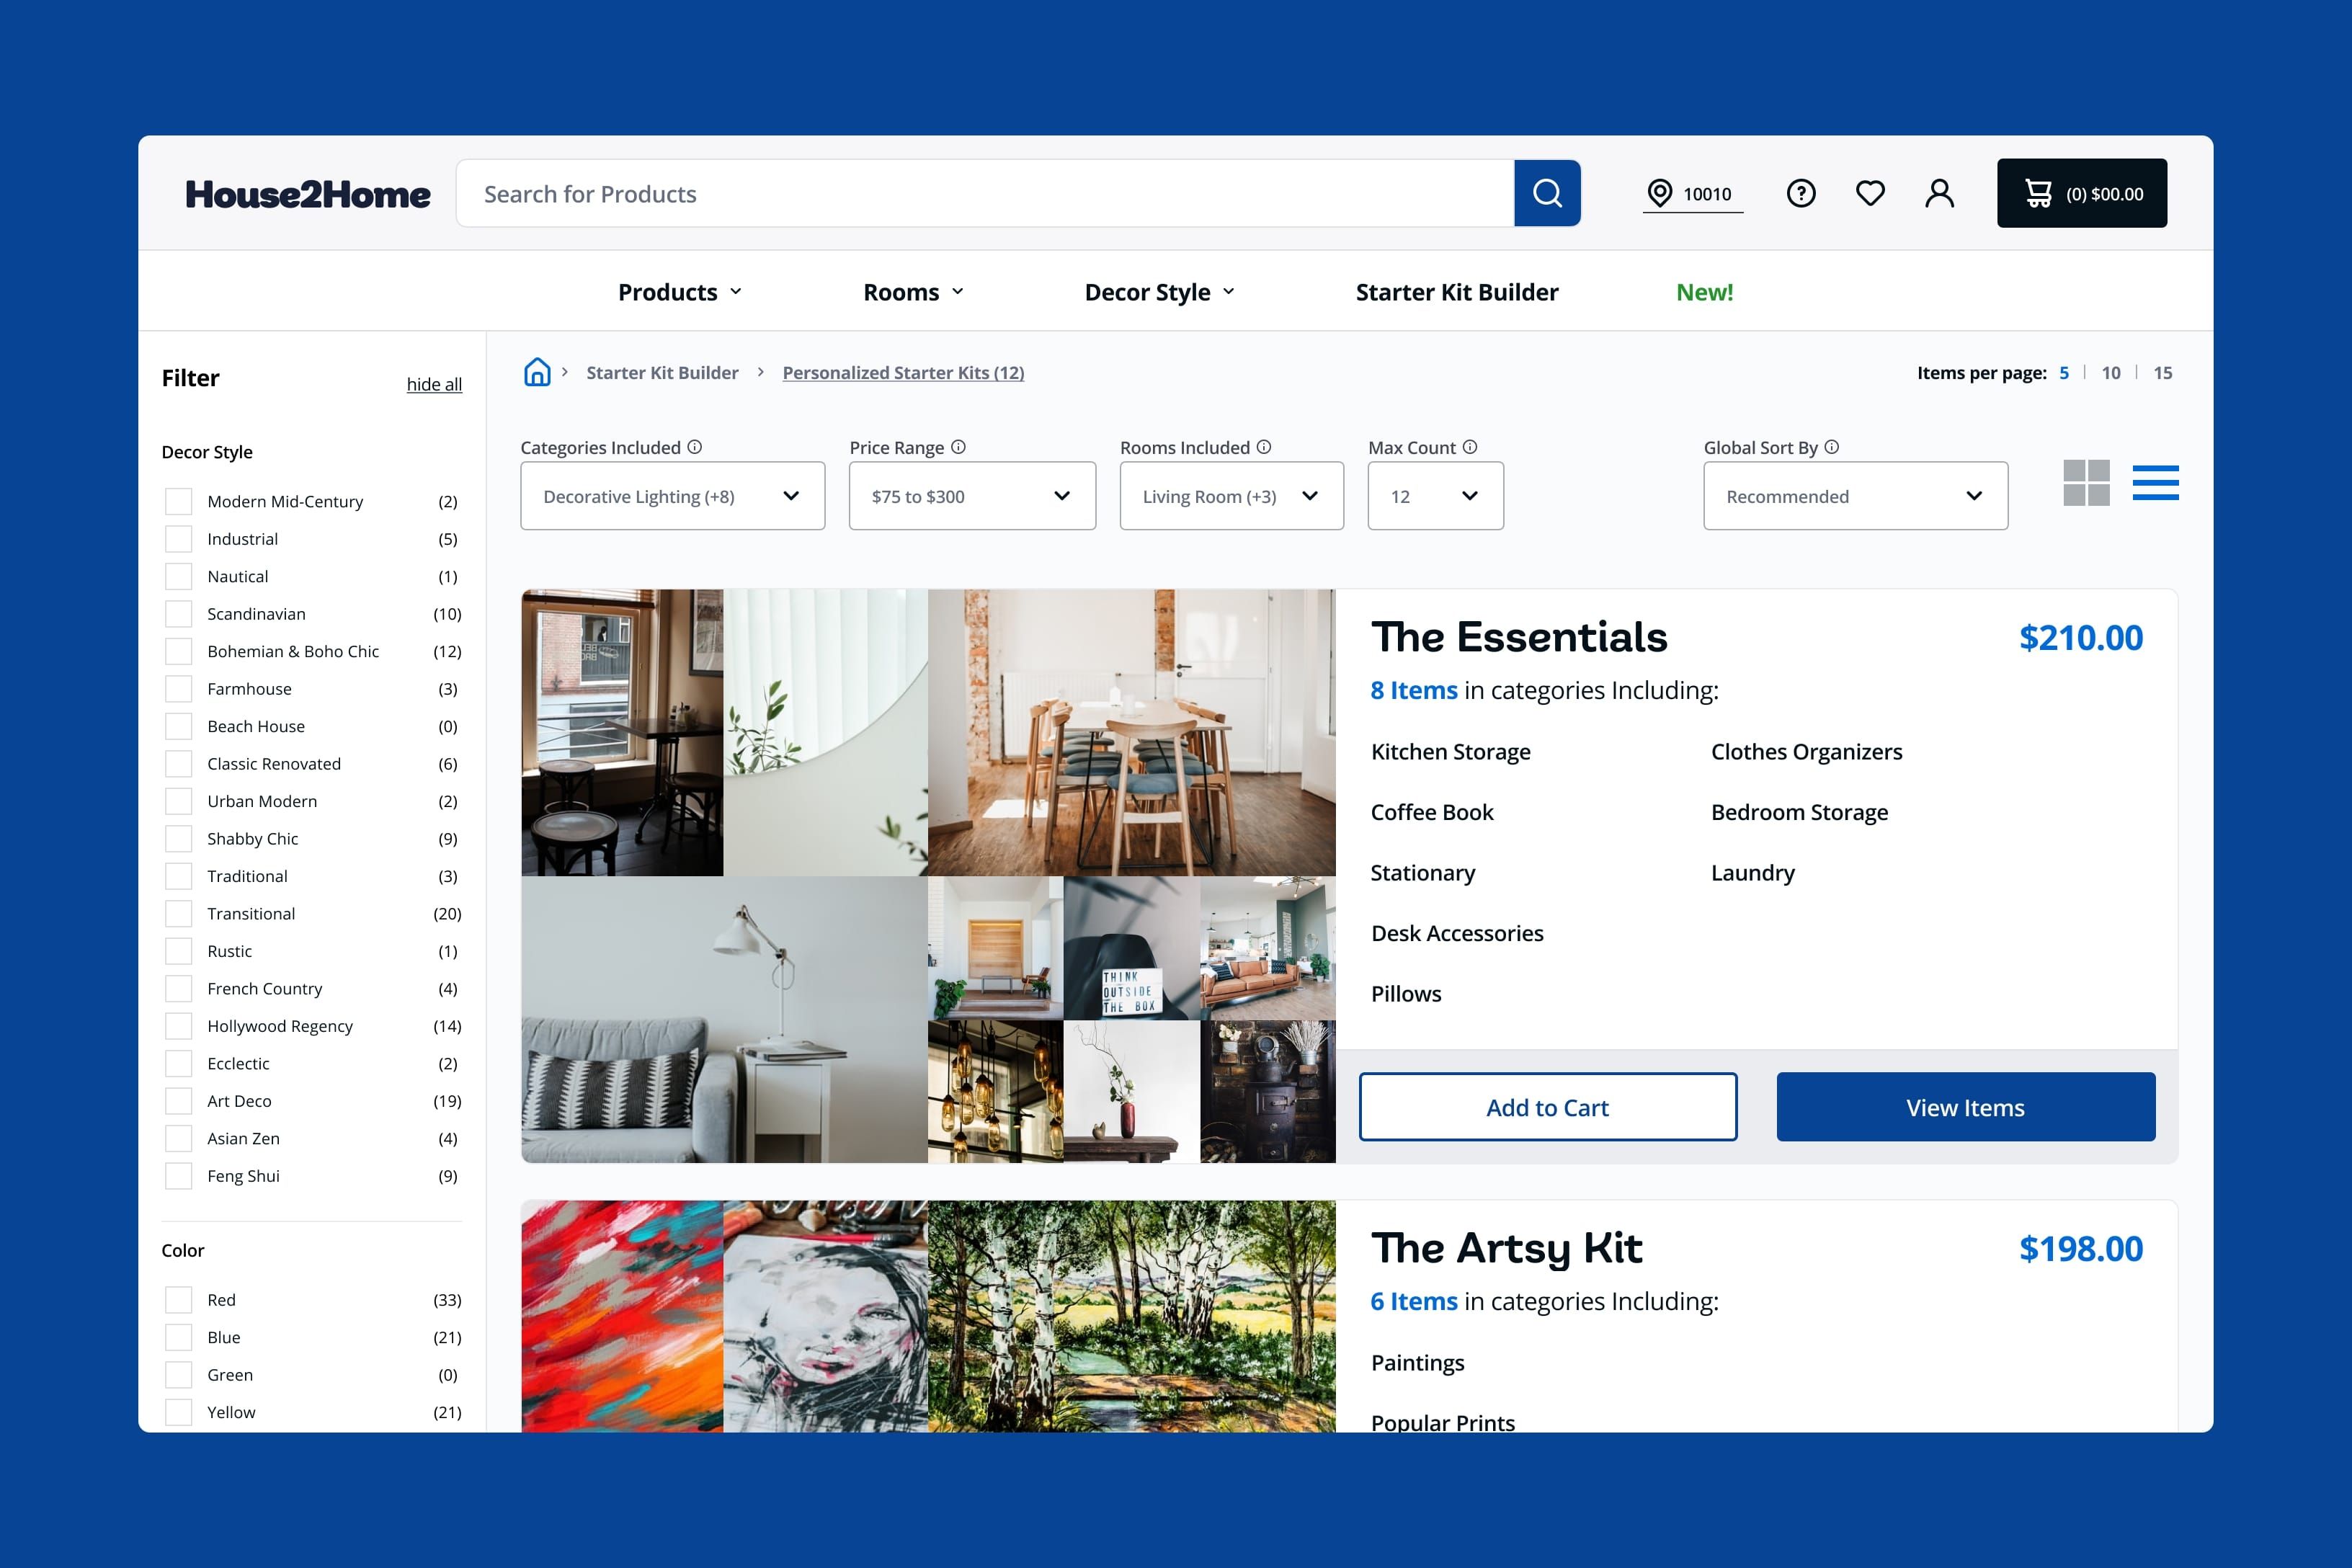Tick the Blue color checkbox
2352x1568 pixels.
[x=178, y=1337]
